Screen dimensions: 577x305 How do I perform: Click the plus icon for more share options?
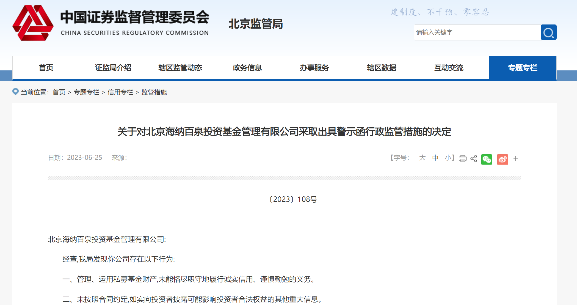click(x=516, y=159)
